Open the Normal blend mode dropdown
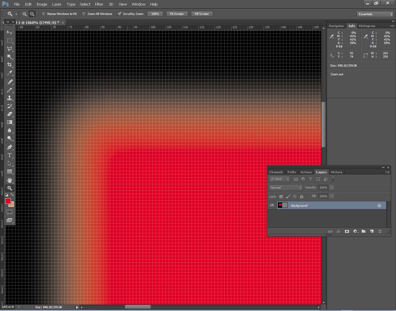The image size is (396, 311). (286, 188)
